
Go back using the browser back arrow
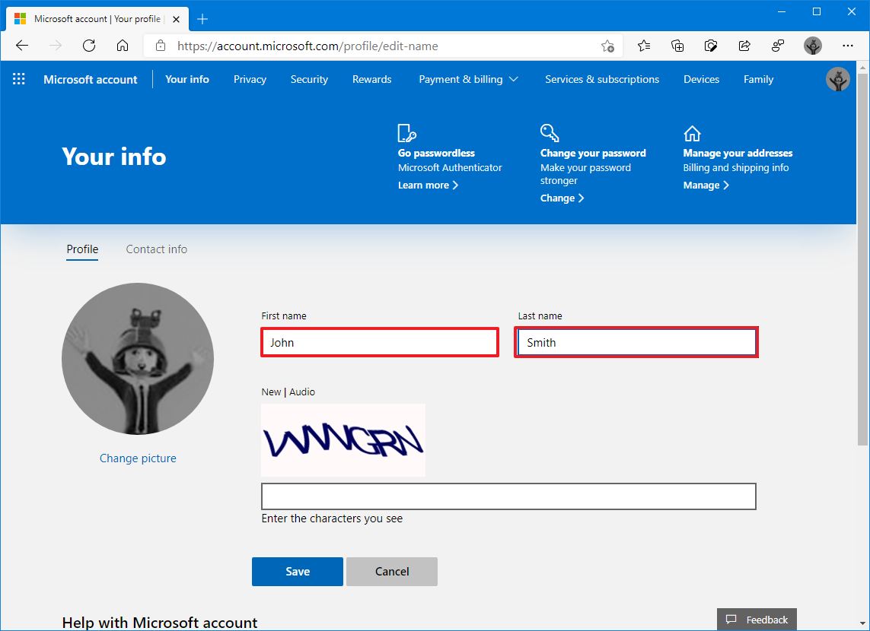point(22,46)
